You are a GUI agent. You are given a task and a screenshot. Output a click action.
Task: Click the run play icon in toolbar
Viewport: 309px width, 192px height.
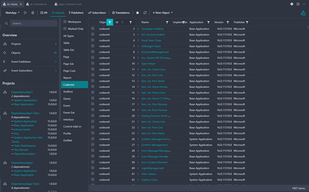coord(25,12)
